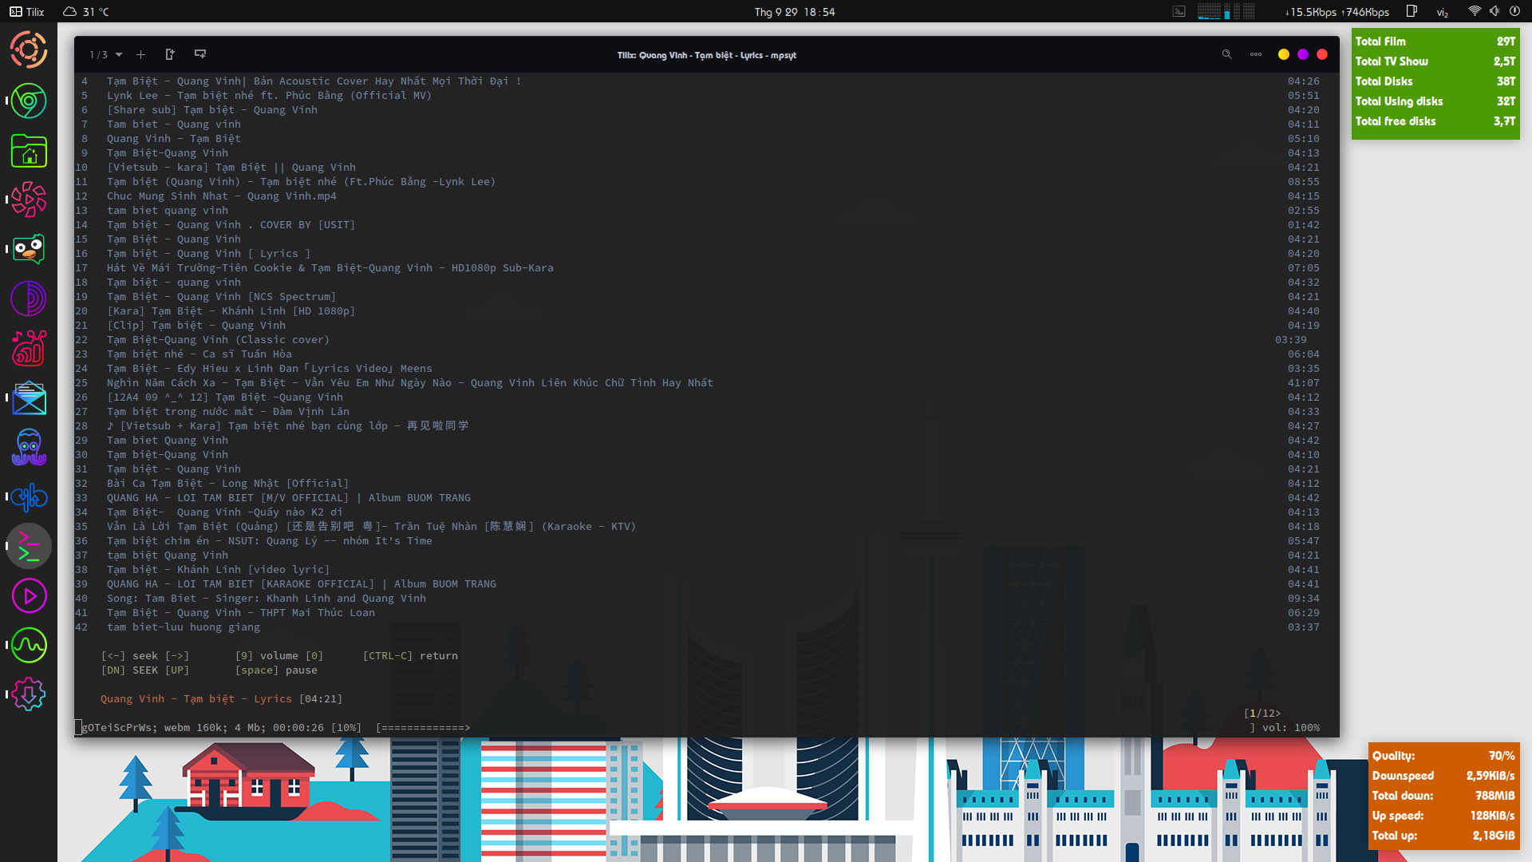1532x862 pixels.
Task: Select 'Tạm Biệt - Quang Vinh [NCS Spectrum]'
Action: (221, 297)
